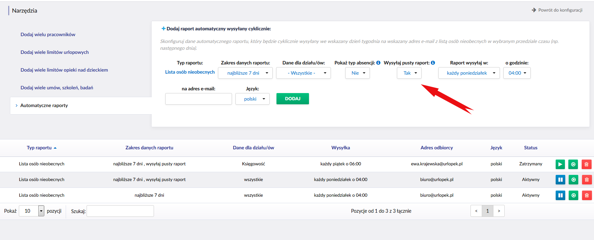Sort table by 'Wysyłka' column header
The height and width of the screenshot is (240, 594).
[341, 148]
